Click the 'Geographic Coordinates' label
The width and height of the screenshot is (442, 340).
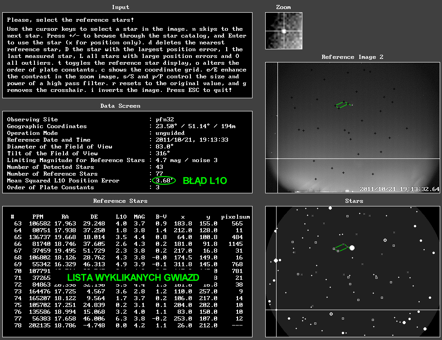point(47,126)
